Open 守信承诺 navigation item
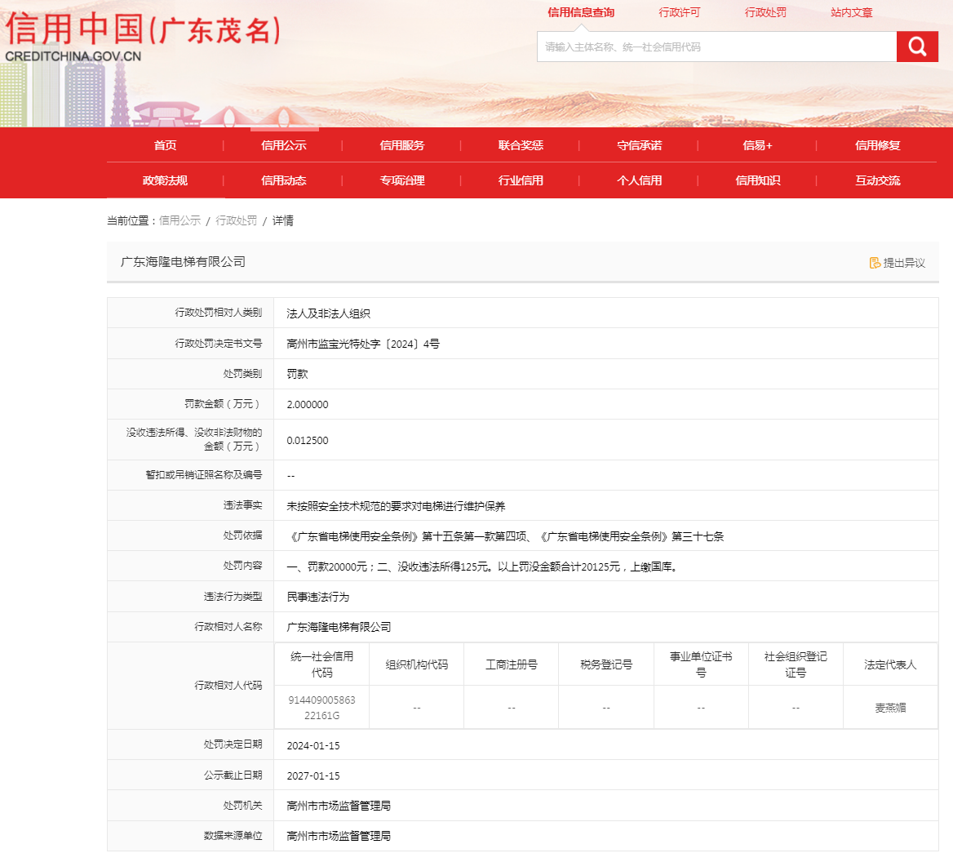The image size is (953, 862). pos(640,145)
